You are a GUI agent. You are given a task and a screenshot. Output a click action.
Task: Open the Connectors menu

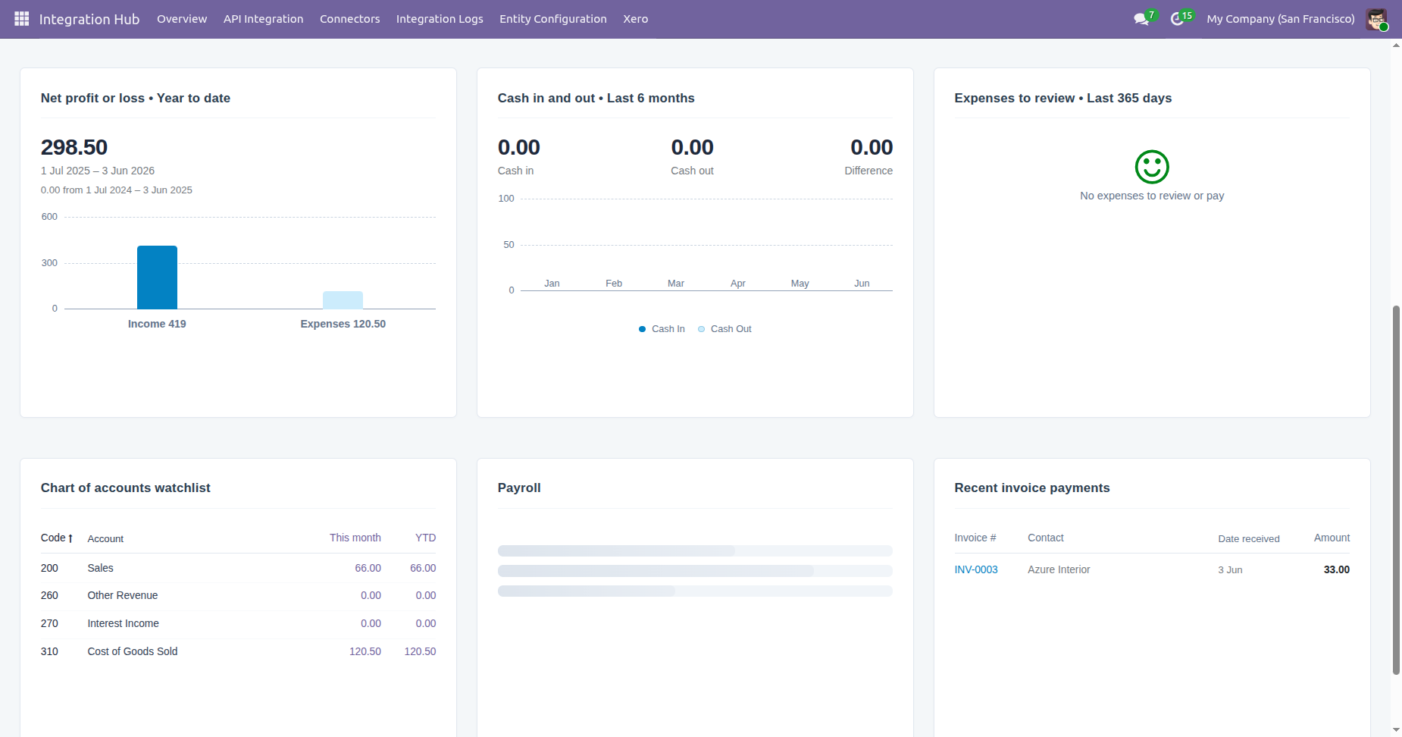[x=349, y=19]
